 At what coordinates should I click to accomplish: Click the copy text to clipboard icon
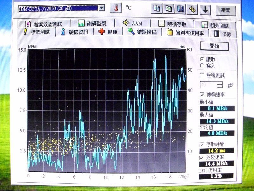click(157, 9)
